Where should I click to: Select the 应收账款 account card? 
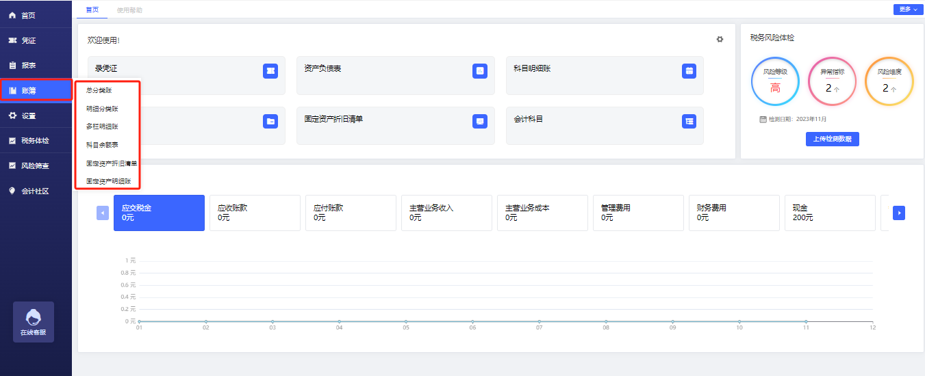point(255,213)
